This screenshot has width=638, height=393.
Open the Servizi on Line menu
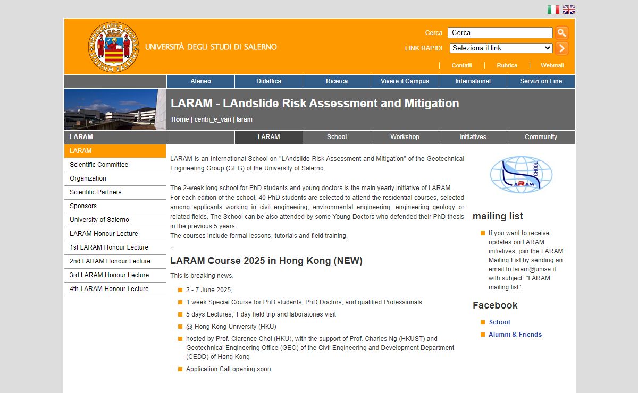pos(541,81)
